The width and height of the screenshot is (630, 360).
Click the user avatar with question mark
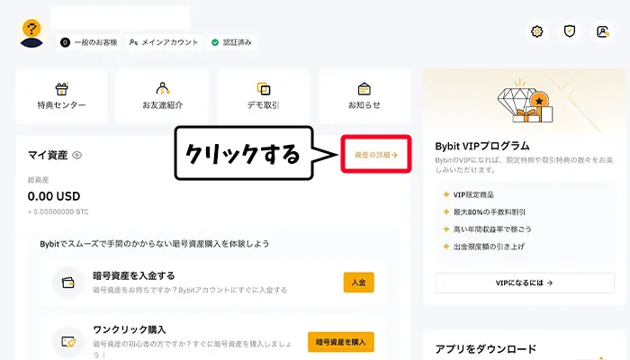tap(31, 33)
